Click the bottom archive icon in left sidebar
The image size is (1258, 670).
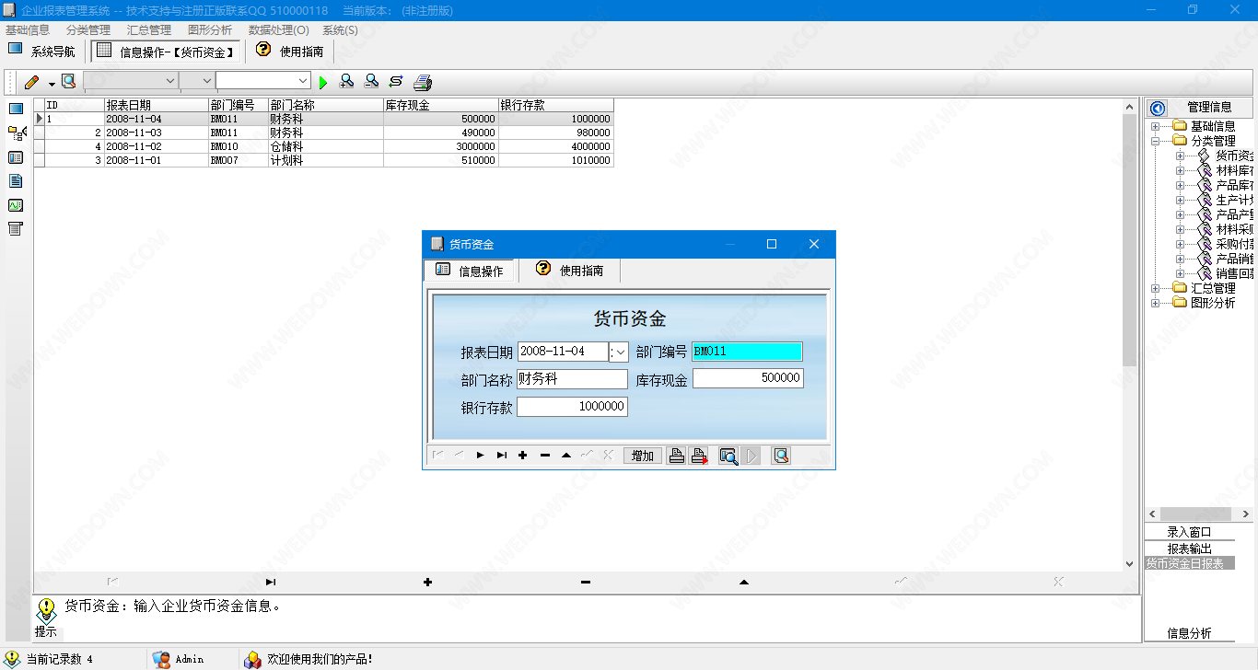pyautogui.click(x=16, y=229)
